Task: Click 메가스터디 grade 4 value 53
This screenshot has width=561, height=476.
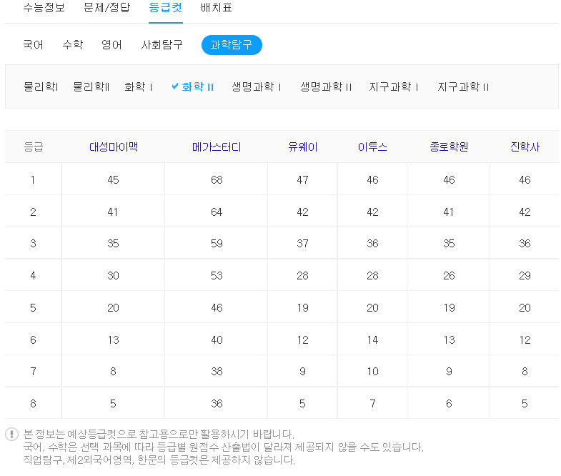Action: (217, 276)
